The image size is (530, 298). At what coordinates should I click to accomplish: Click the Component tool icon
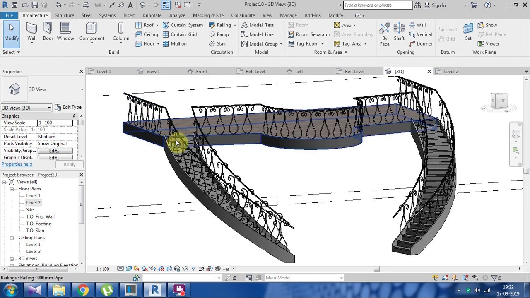92,32
